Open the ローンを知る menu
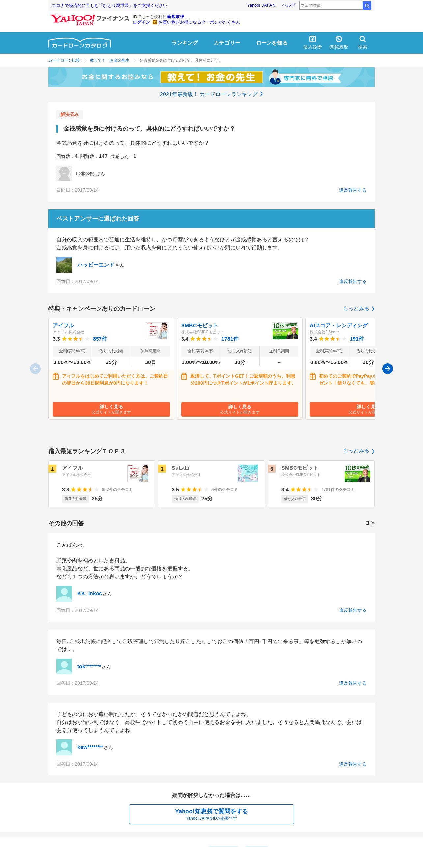This screenshot has width=423, height=847. coord(272,43)
